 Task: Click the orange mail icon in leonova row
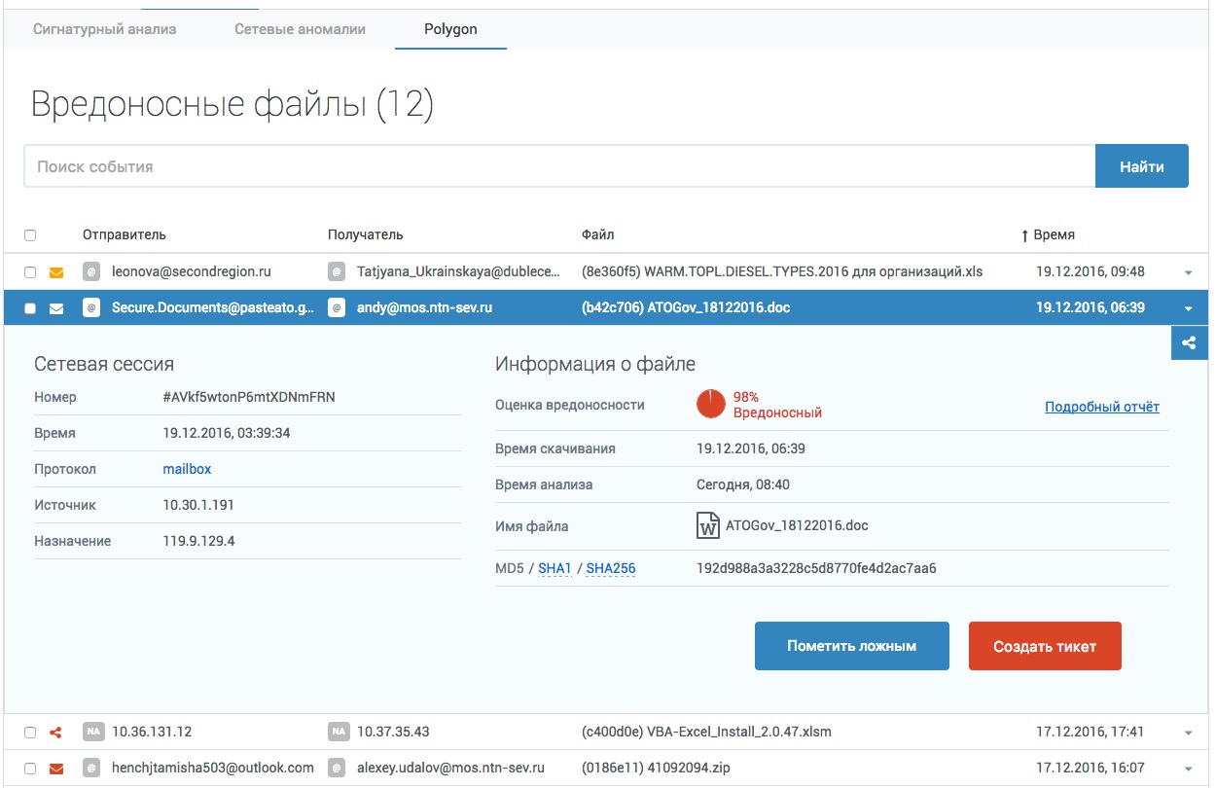pos(56,272)
